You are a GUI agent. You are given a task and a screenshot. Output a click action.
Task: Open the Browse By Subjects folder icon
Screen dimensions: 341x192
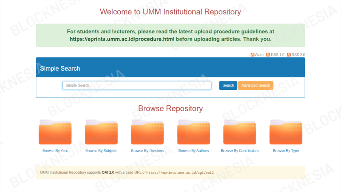point(101,132)
